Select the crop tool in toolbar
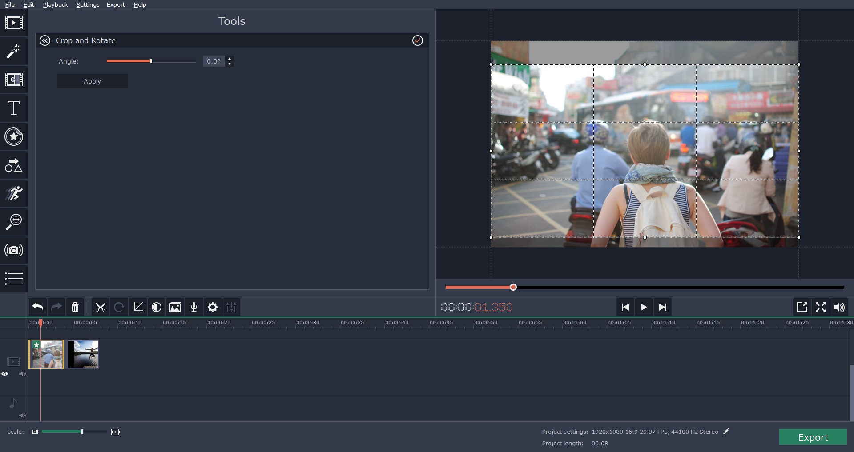854x452 pixels. pyautogui.click(x=138, y=307)
